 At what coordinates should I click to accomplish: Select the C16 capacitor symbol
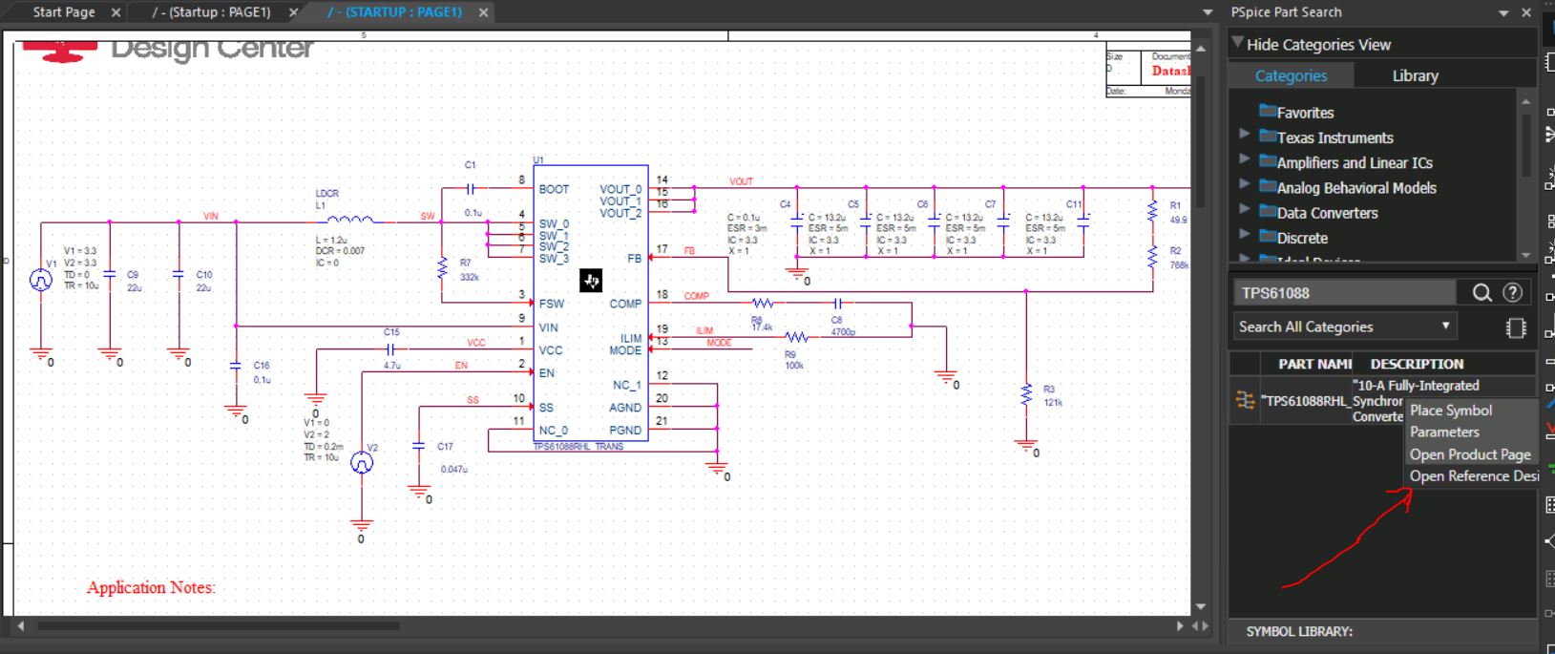[236, 366]
